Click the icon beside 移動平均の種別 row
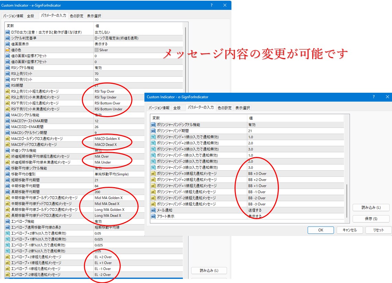The width and height of the screenshot is (392, 283). point(8,174)
